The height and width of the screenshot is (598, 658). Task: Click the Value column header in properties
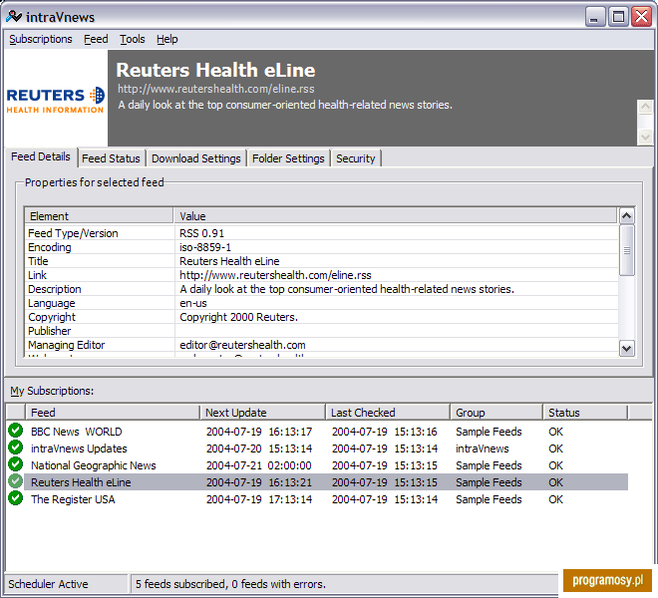click(396, 216)
